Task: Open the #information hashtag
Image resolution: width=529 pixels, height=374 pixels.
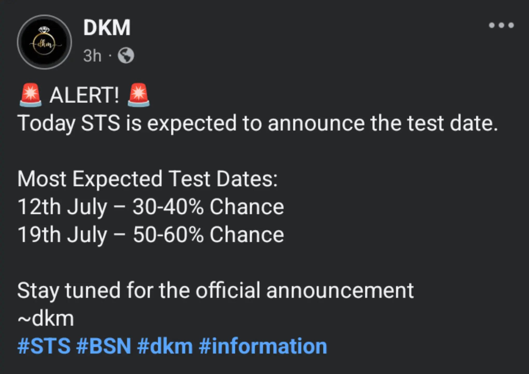Action: pos(263,346)
